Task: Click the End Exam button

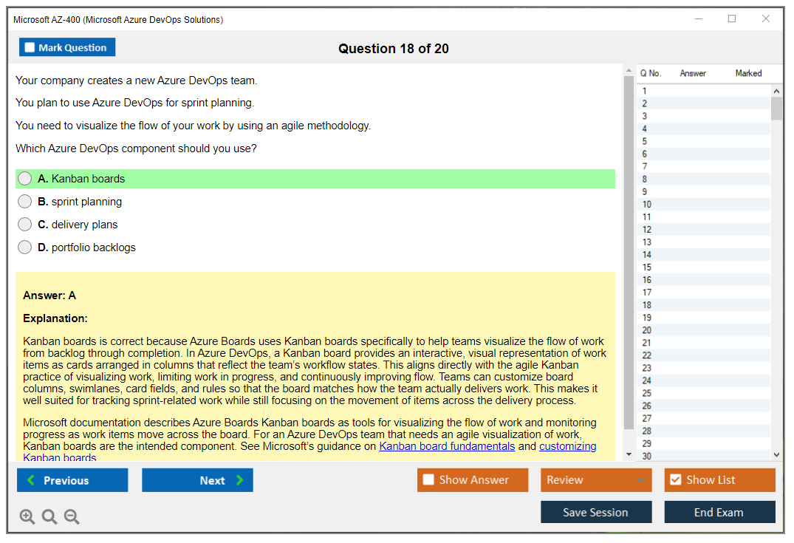Action: pyautogui.click(x=719, y=512)
